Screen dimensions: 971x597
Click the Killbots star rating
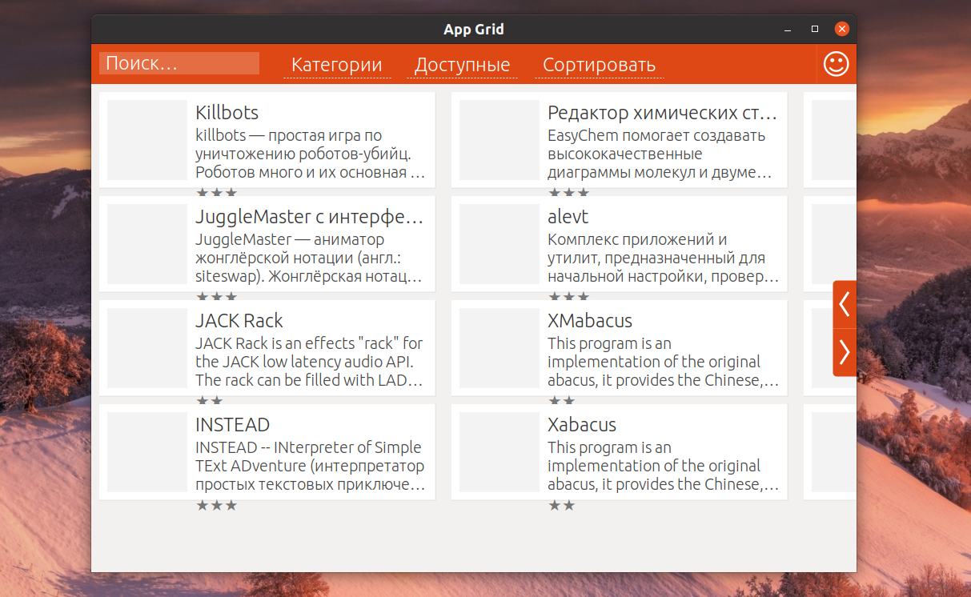[217, 192]
